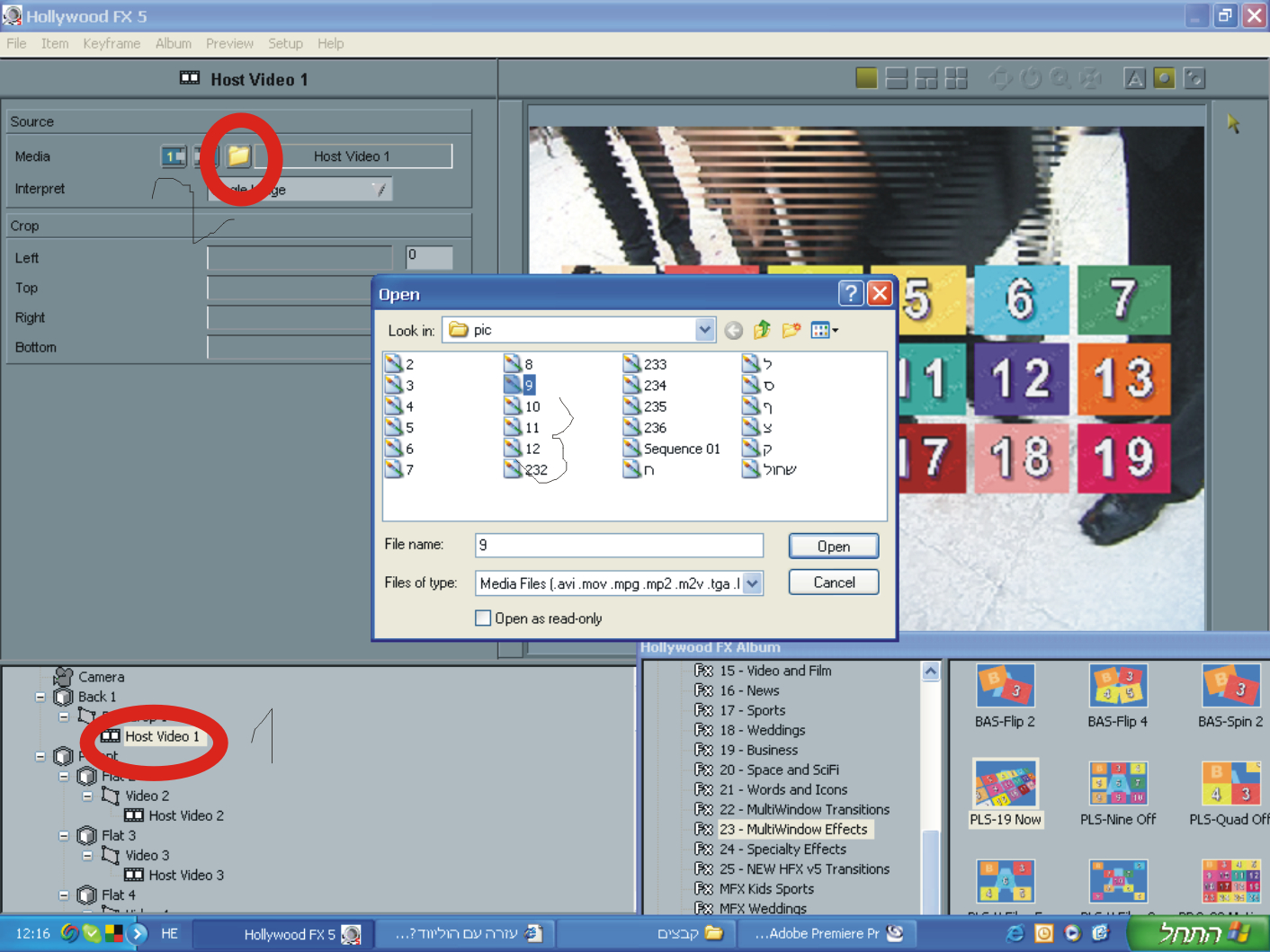The height and width of the screenshot is (952, 1270).
Task: Choose the PLS-Nine Off effect thumbnail
Action: pyautogui.click(x=1117, y=783)
